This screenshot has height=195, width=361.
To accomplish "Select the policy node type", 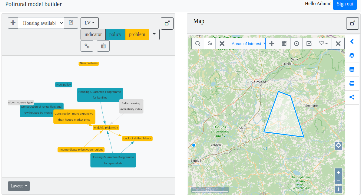I will point(115,34).
